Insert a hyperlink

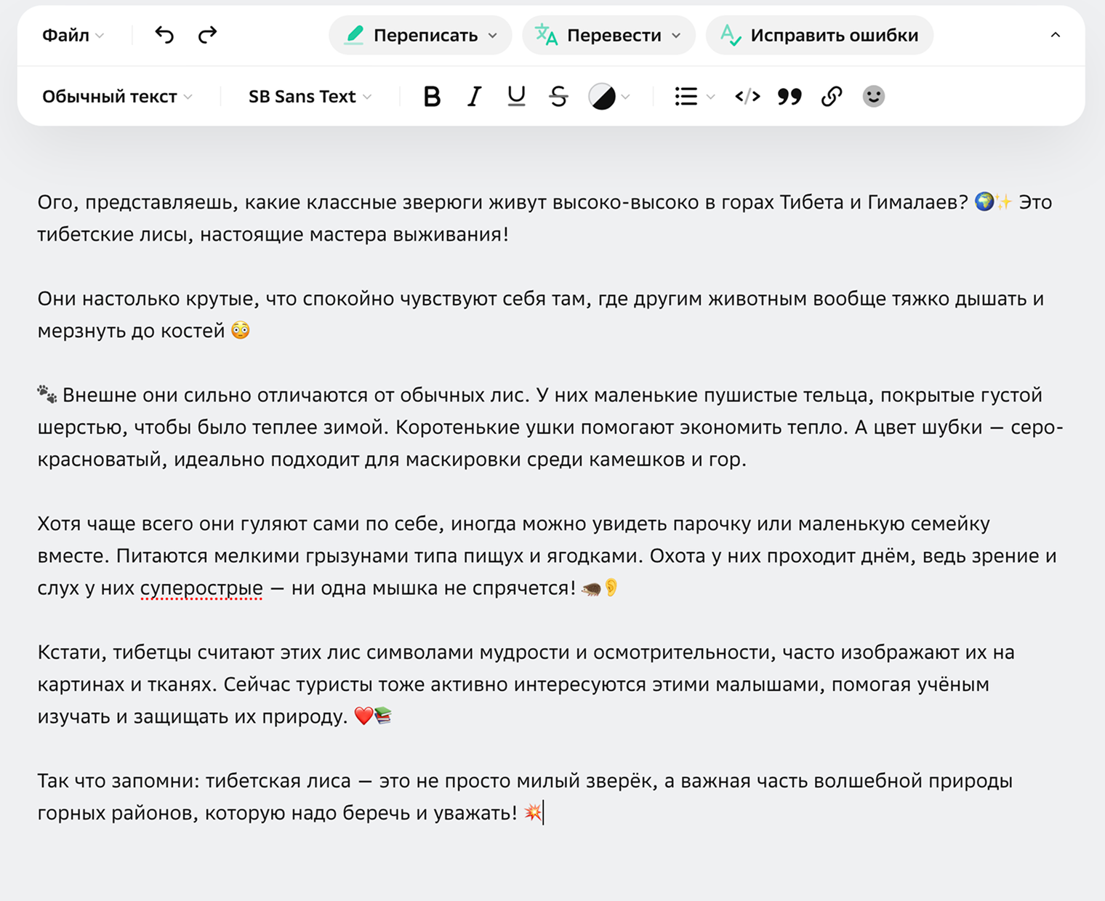pos(831,95)
